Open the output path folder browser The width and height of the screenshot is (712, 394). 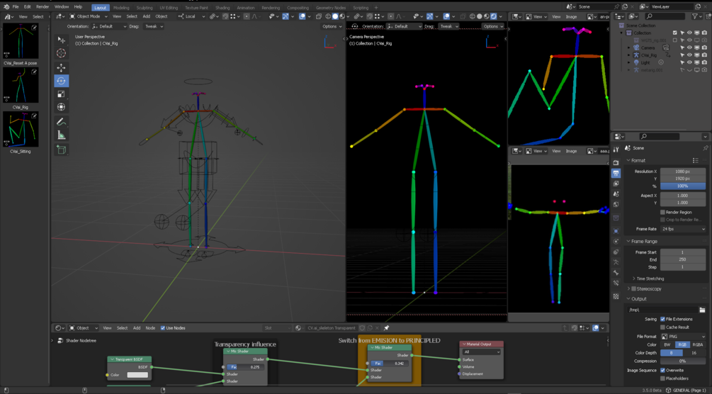[702, 310]
